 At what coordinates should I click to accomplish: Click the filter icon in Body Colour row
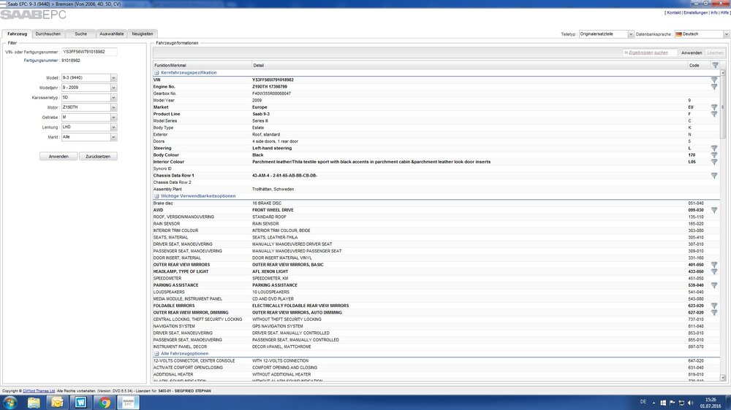coord(713,155)
